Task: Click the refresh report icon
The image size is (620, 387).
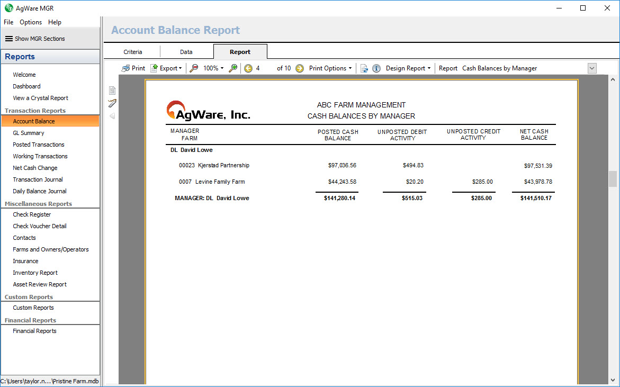Action: pos(364,68)
